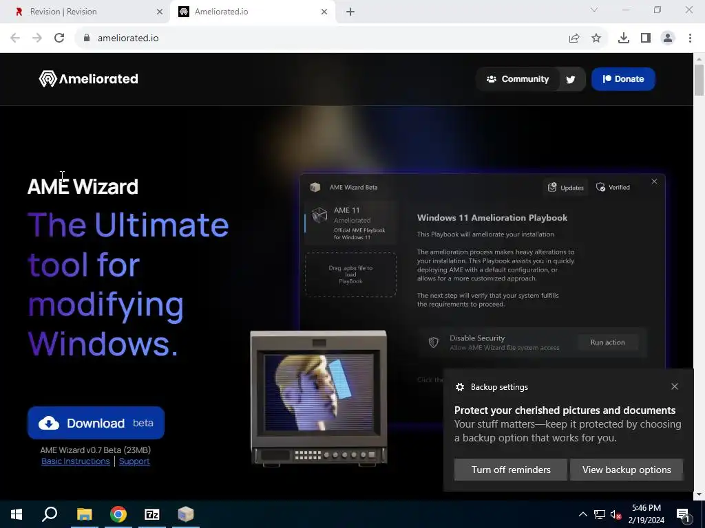Click the Donate button
This screenshot has width=705, height=528.
click(623, 79)
